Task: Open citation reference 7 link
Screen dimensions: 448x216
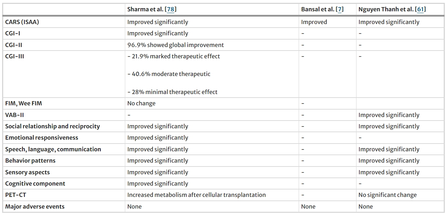Action: (x=339, y=10)
